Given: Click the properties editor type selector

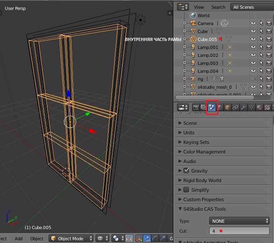Looking at the screenshot, I should [x=183, y=107].
